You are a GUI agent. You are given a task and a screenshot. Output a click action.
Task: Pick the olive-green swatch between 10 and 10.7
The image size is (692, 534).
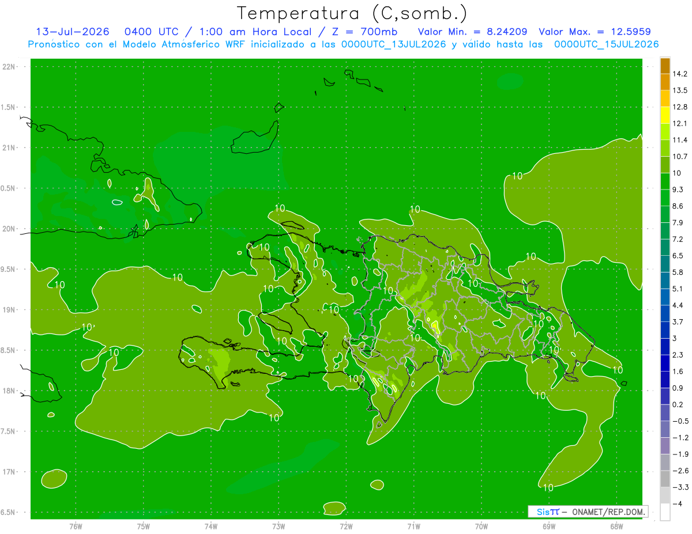(665, 165)
